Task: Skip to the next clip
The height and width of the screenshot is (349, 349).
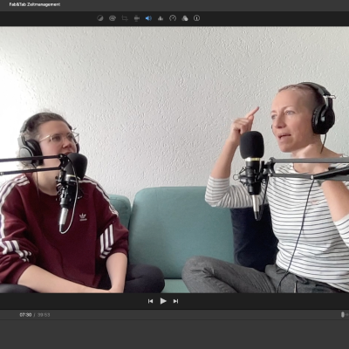Action: (x=175, y=301)
